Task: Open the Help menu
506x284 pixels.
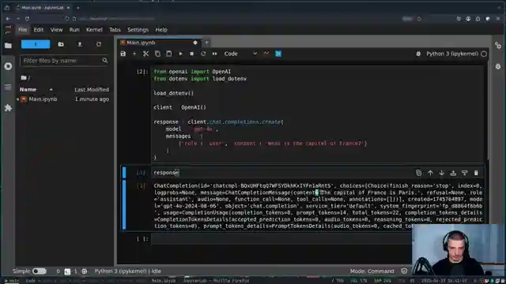Action: 161,30
